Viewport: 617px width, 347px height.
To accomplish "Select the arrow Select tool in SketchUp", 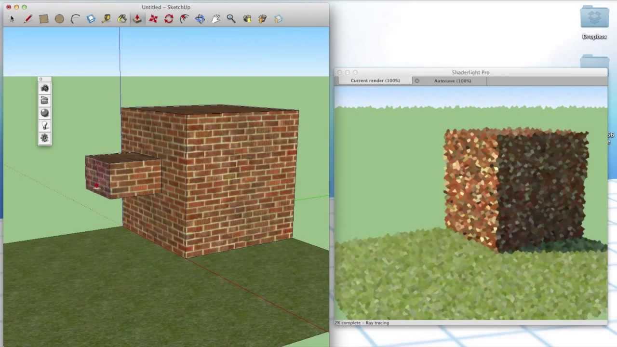I will pyautogui.click(x=12, y=19).
